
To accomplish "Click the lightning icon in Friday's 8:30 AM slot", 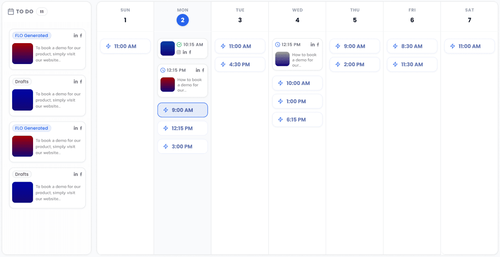I will tap(396, 46).
